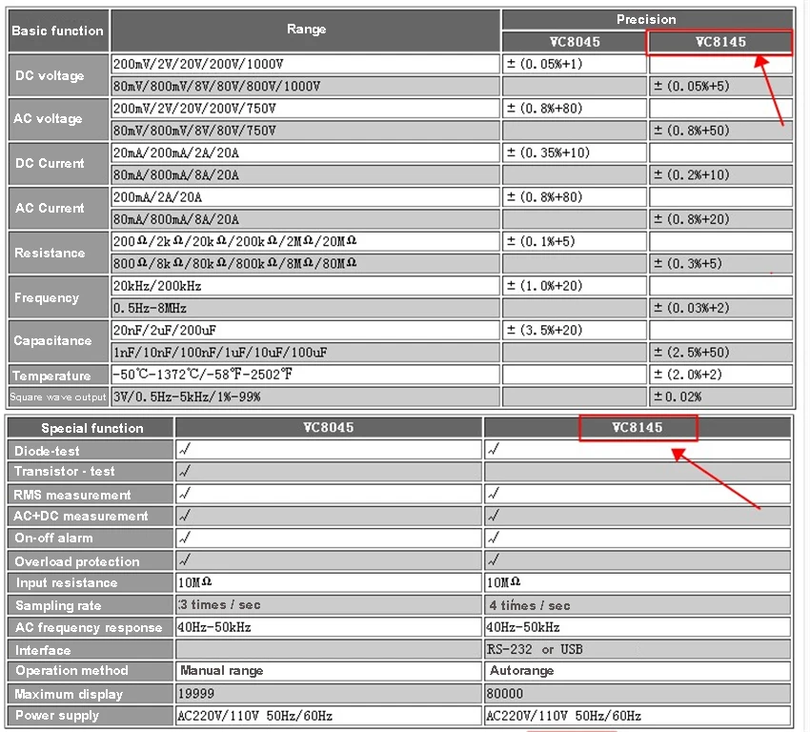Select precision "±(1.0%+20)"

pos(575,286)
